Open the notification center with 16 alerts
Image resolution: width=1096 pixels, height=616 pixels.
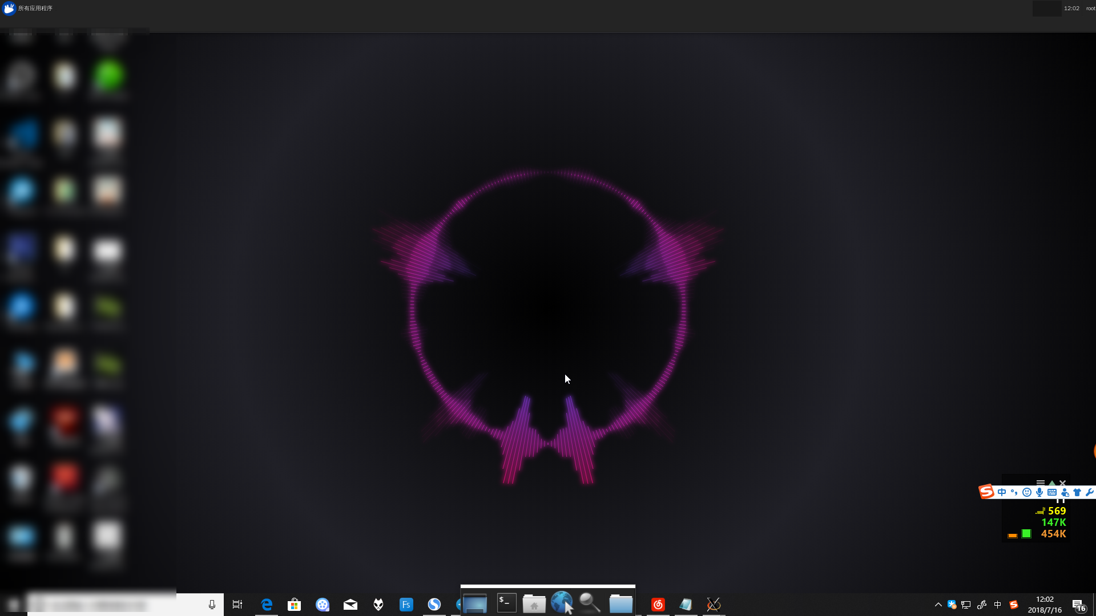point(1078,605)
